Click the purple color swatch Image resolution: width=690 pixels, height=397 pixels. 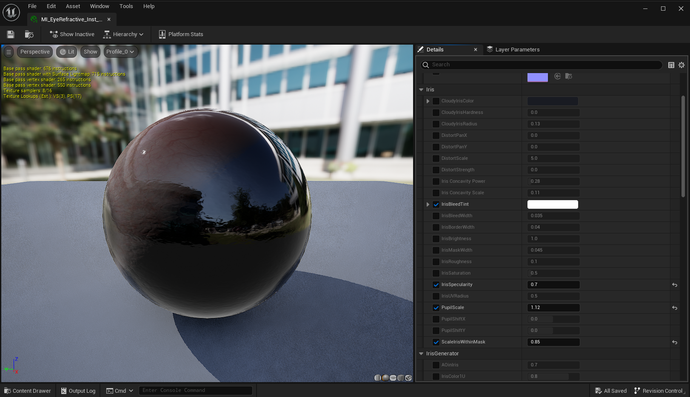pos(538,77)
